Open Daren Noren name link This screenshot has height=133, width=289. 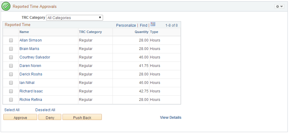pyautogui.click(x=30, y=65)
